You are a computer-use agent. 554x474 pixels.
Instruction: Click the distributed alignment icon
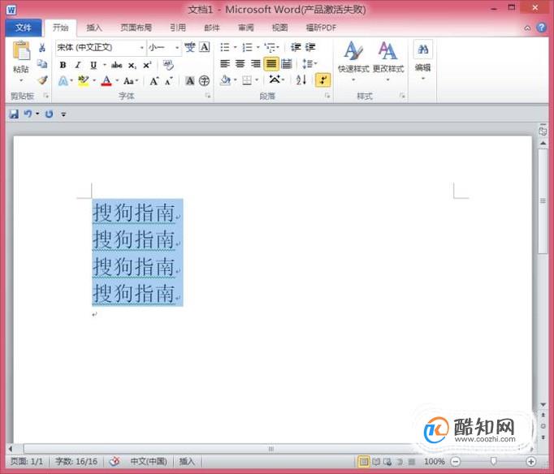(x=287, y=64)
